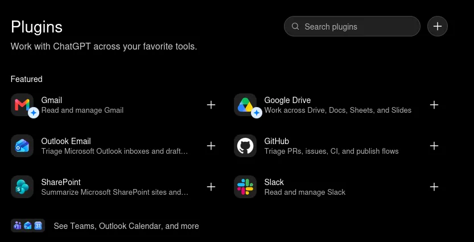The image size is (474, 242).
Task: Add the Outlook Email plugin with plus
Action: coord(211,146)
